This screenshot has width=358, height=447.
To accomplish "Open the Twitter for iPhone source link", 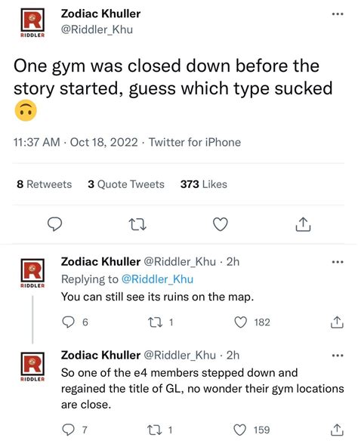I will 195,142.
